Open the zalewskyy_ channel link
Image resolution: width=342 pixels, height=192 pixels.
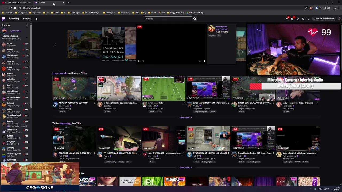[x=65, y=123]
